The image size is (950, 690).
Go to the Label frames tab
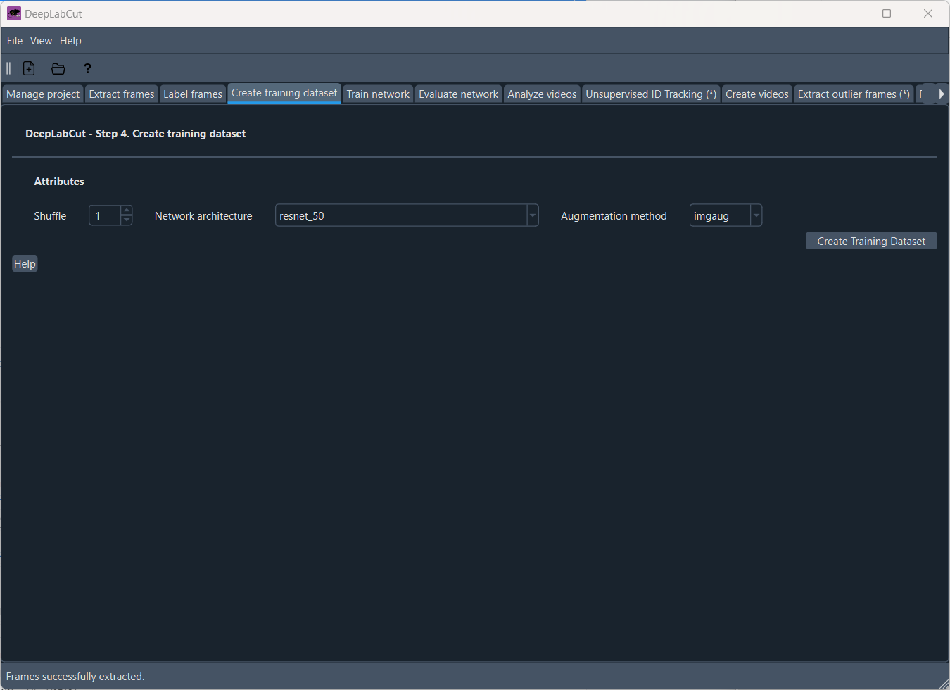click(193, 94)
